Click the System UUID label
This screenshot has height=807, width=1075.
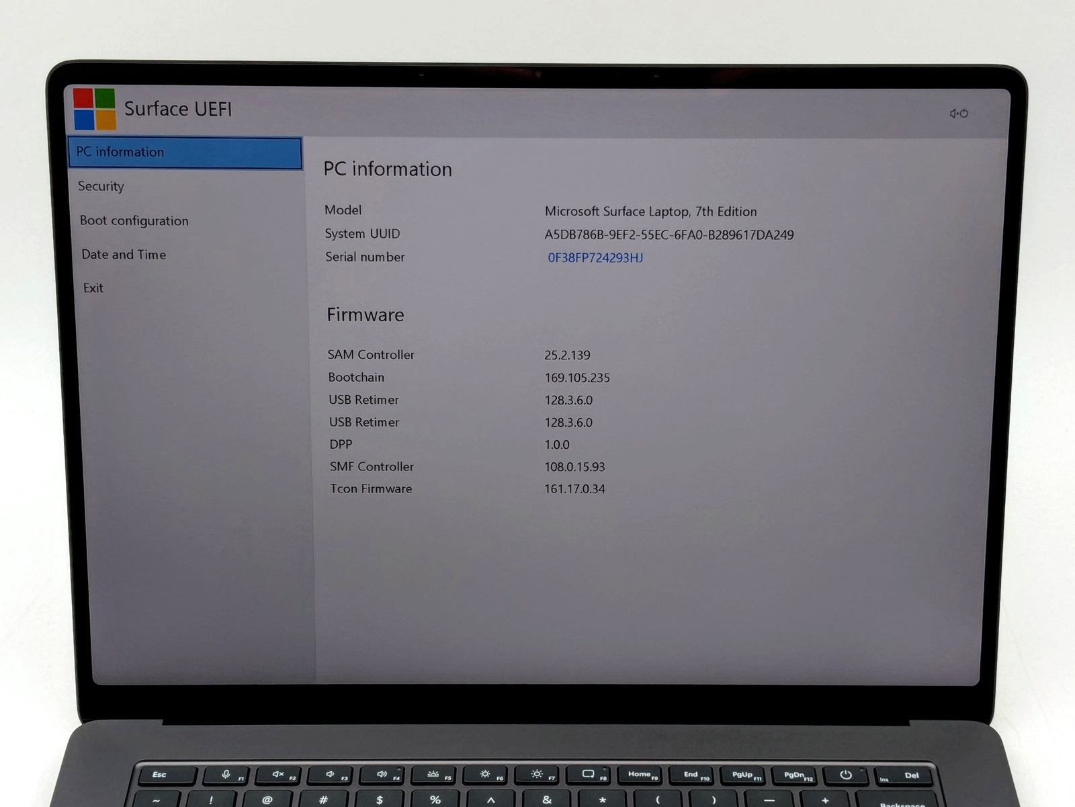coord(362,234)
